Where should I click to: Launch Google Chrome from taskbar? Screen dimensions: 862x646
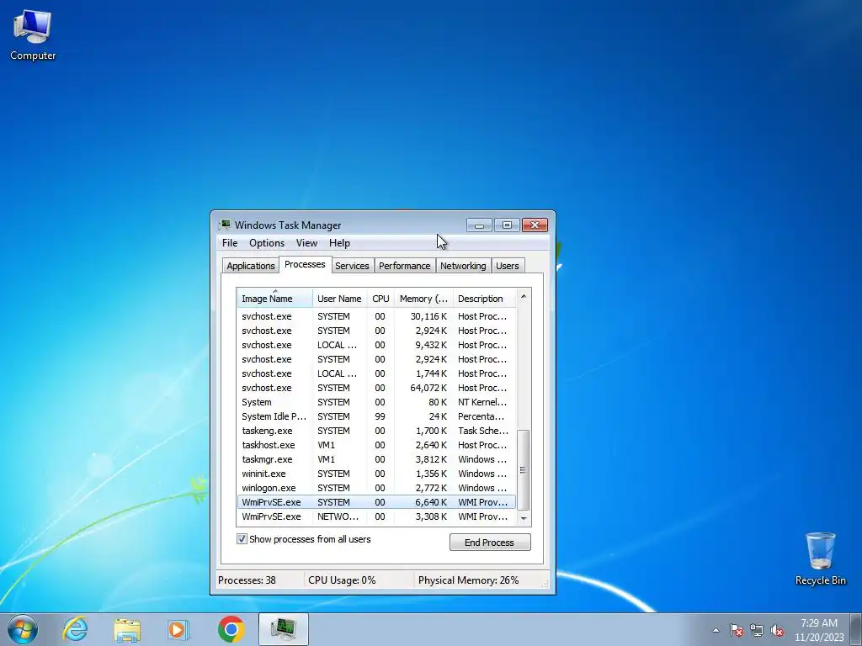(x=231, y=629)
